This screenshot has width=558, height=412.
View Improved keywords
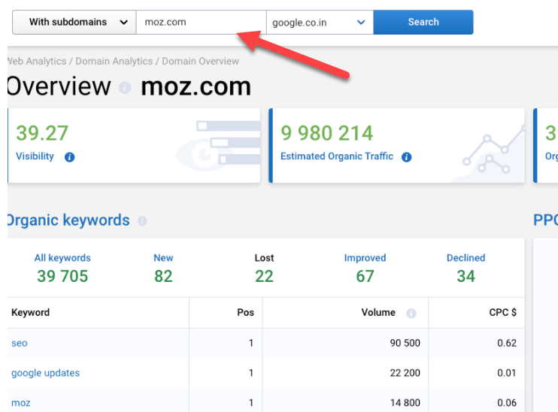coord(365,268)
